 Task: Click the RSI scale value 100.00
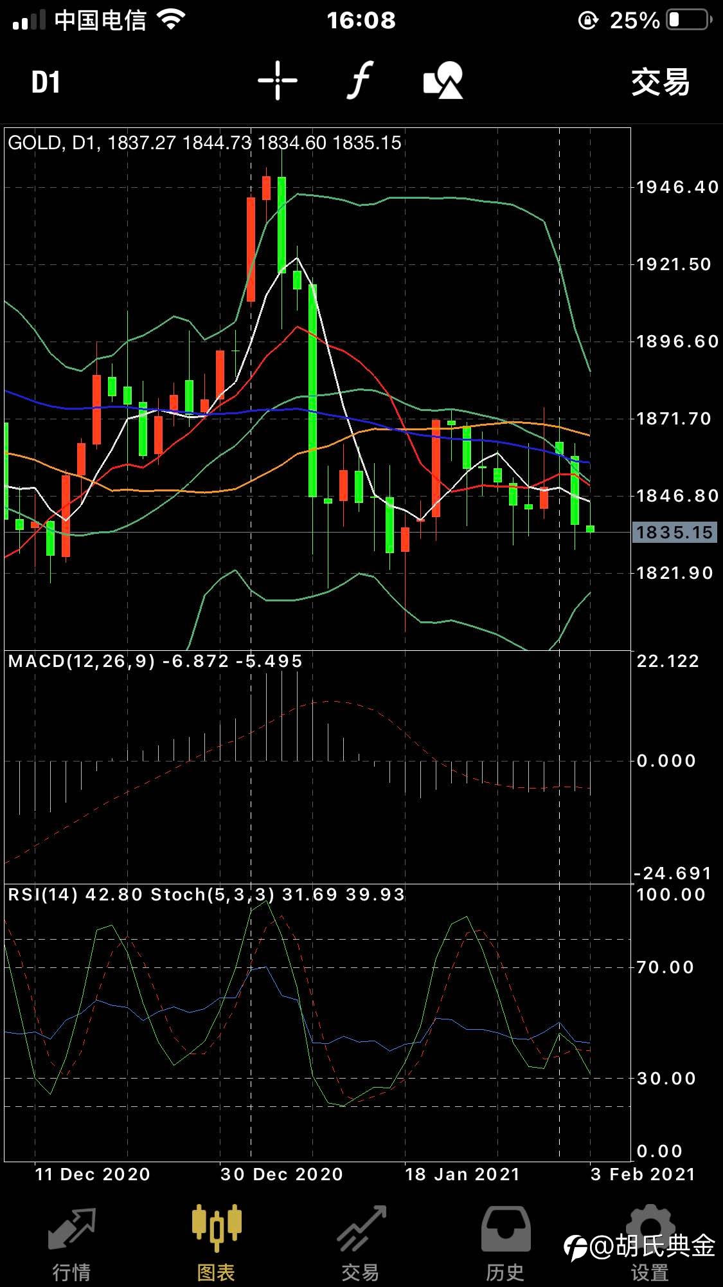click(671, 895)
